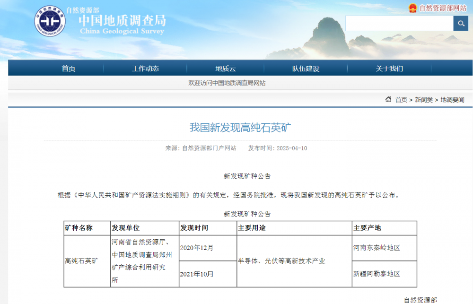The height and width of the screenshot is (304, 473).
Task: Click the 地调要闻 breadcrumb link
Action: tap(452, 100)
